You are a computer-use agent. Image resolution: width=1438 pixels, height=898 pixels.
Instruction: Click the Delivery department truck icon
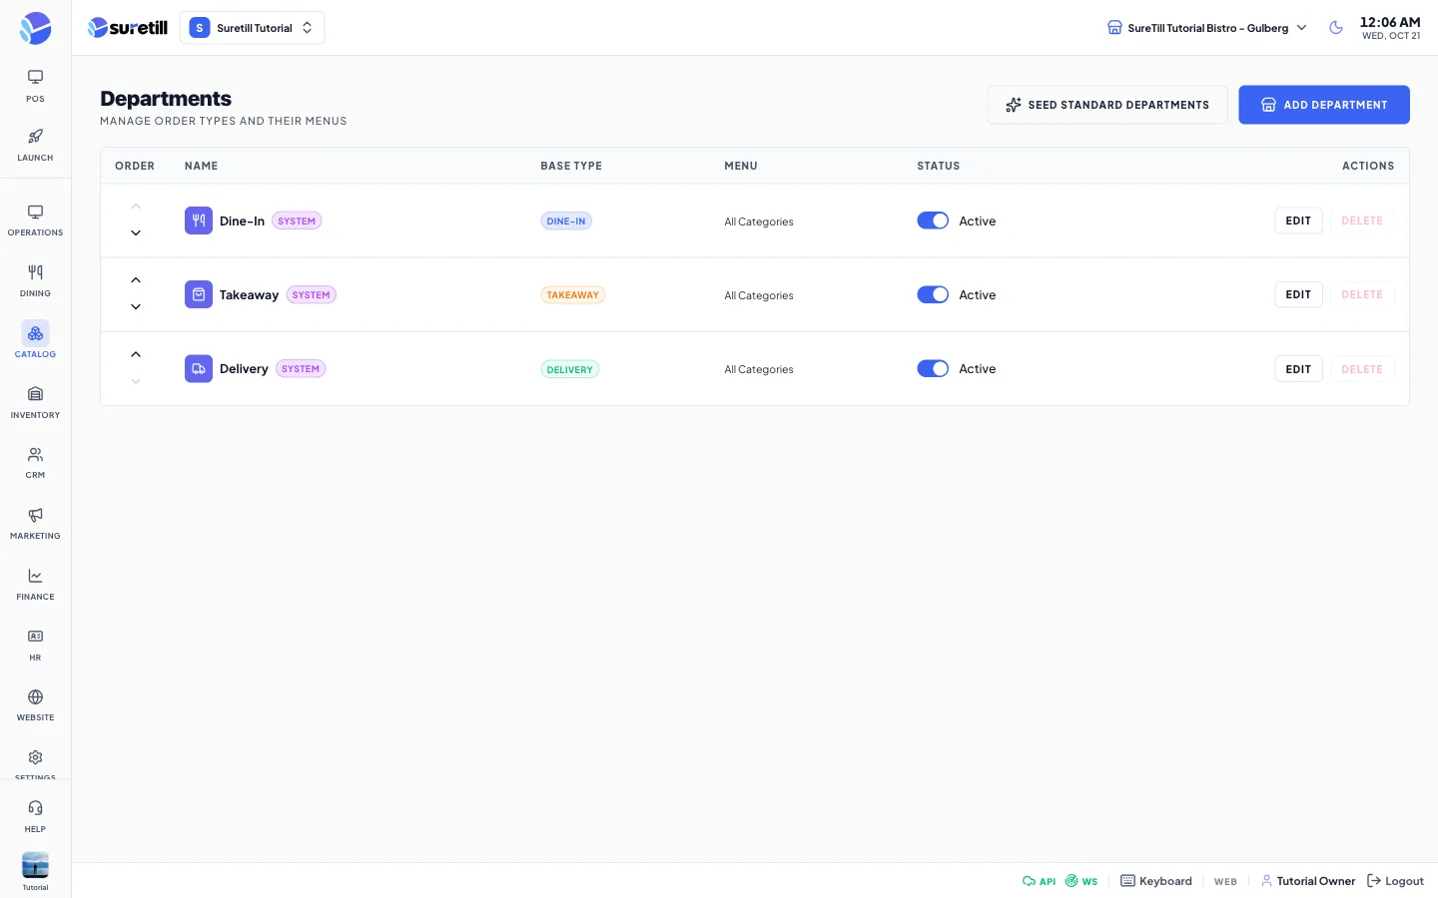(x=199, y=369)
